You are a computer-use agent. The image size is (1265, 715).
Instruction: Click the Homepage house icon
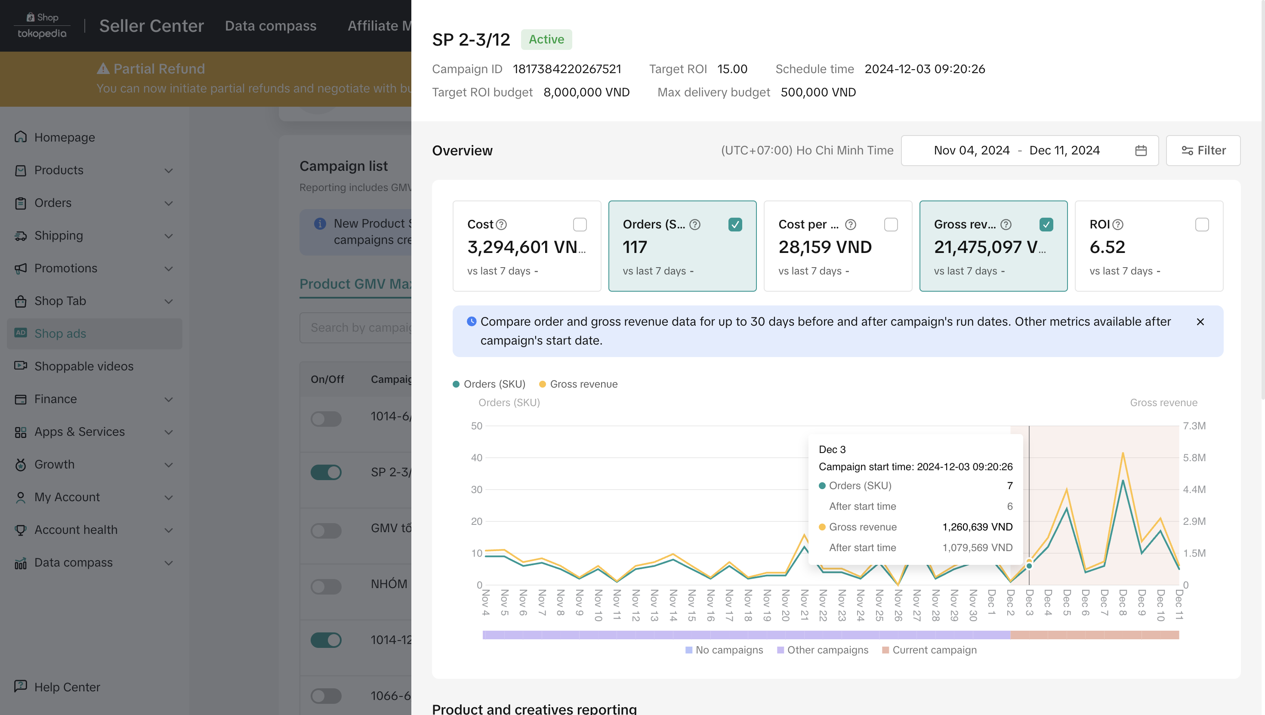tap(21, 137)
